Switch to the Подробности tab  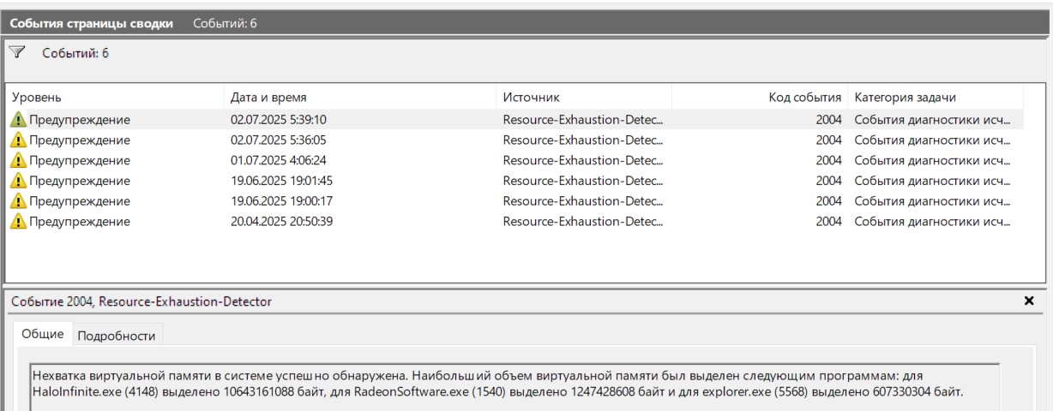click(x=117, y=336)
